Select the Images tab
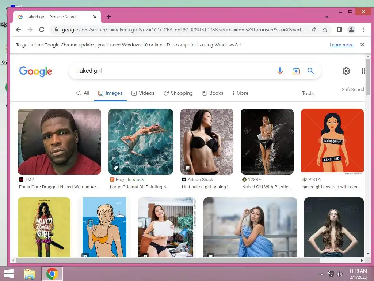 [x=110, y=93]
